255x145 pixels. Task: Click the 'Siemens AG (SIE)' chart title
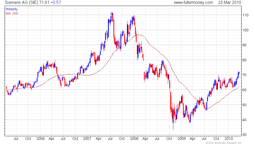(21, 2)
